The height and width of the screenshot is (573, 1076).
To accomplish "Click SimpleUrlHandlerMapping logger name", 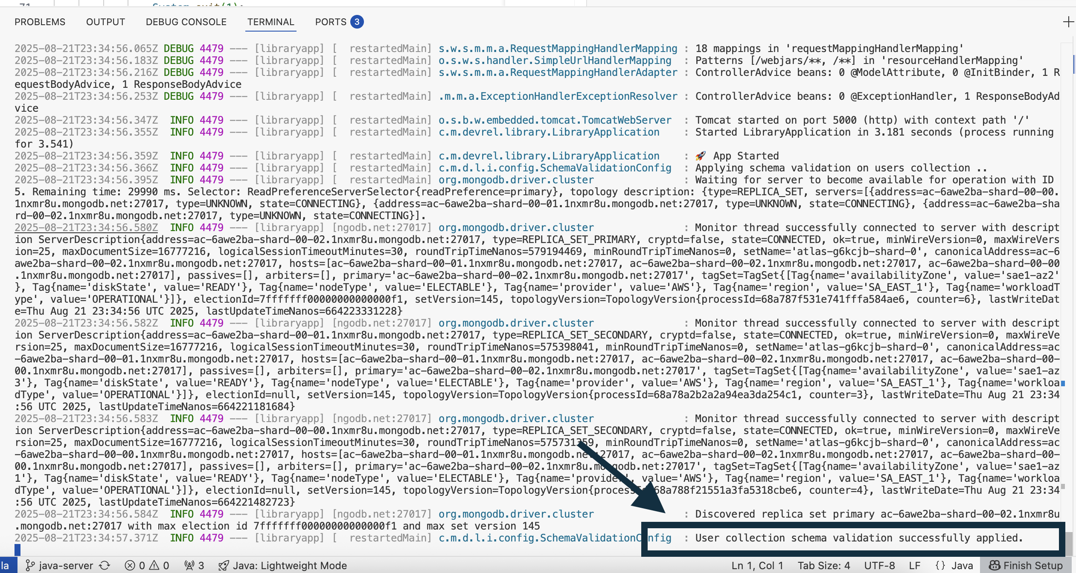I will tap(555, 61).
